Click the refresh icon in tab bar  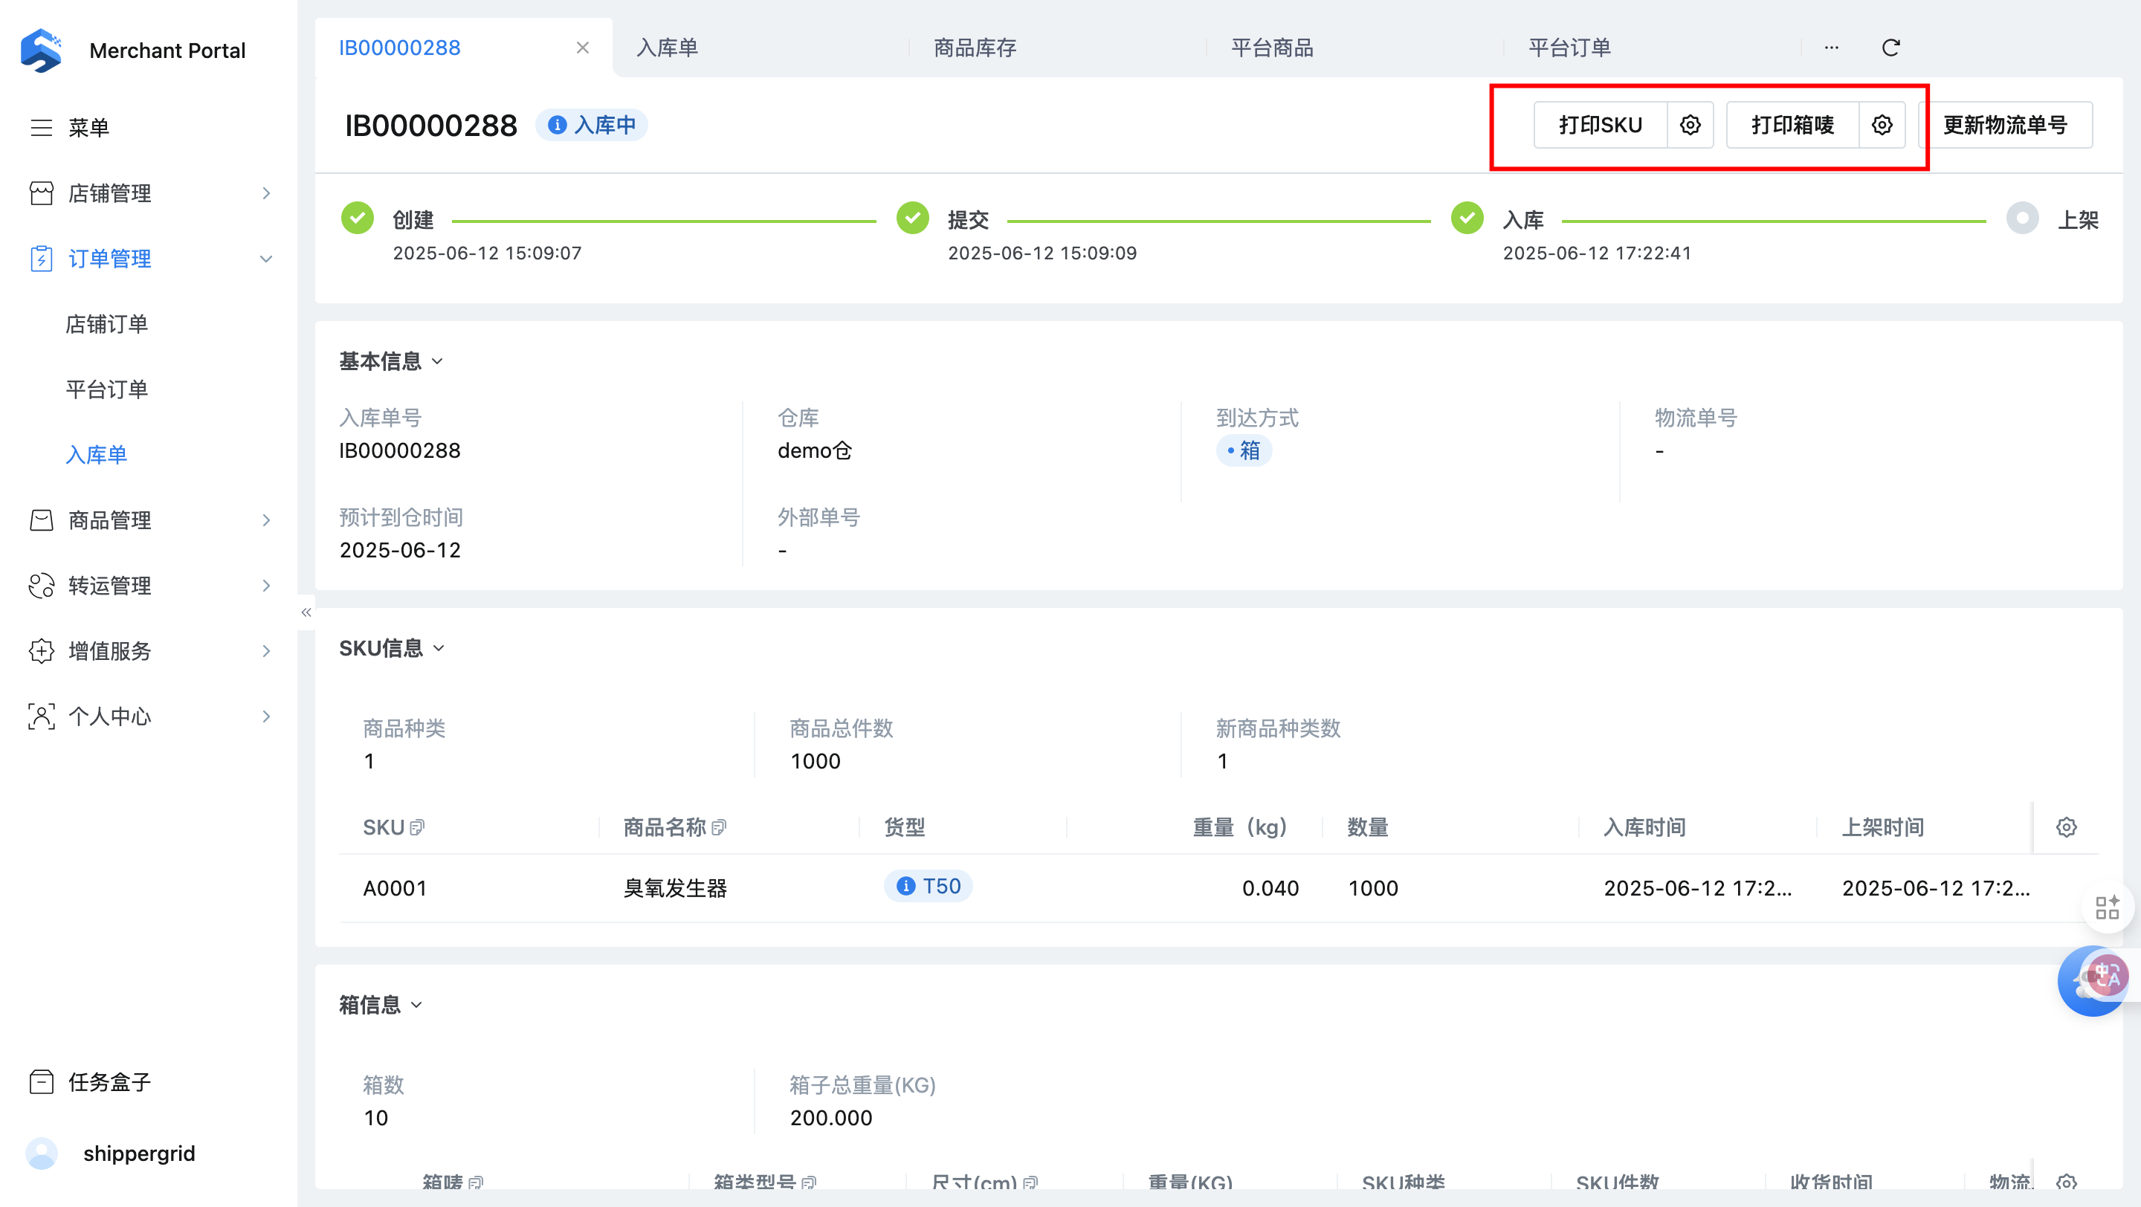1890,48
